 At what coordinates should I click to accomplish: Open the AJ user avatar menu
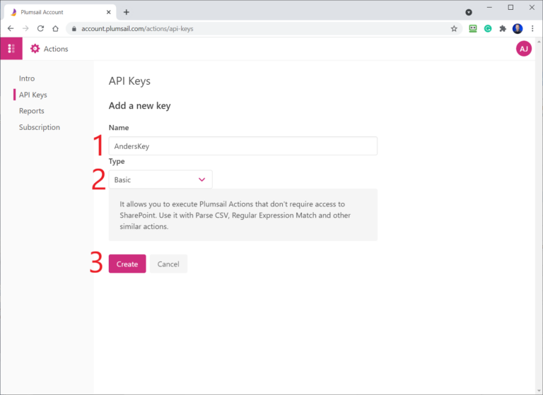524,49
